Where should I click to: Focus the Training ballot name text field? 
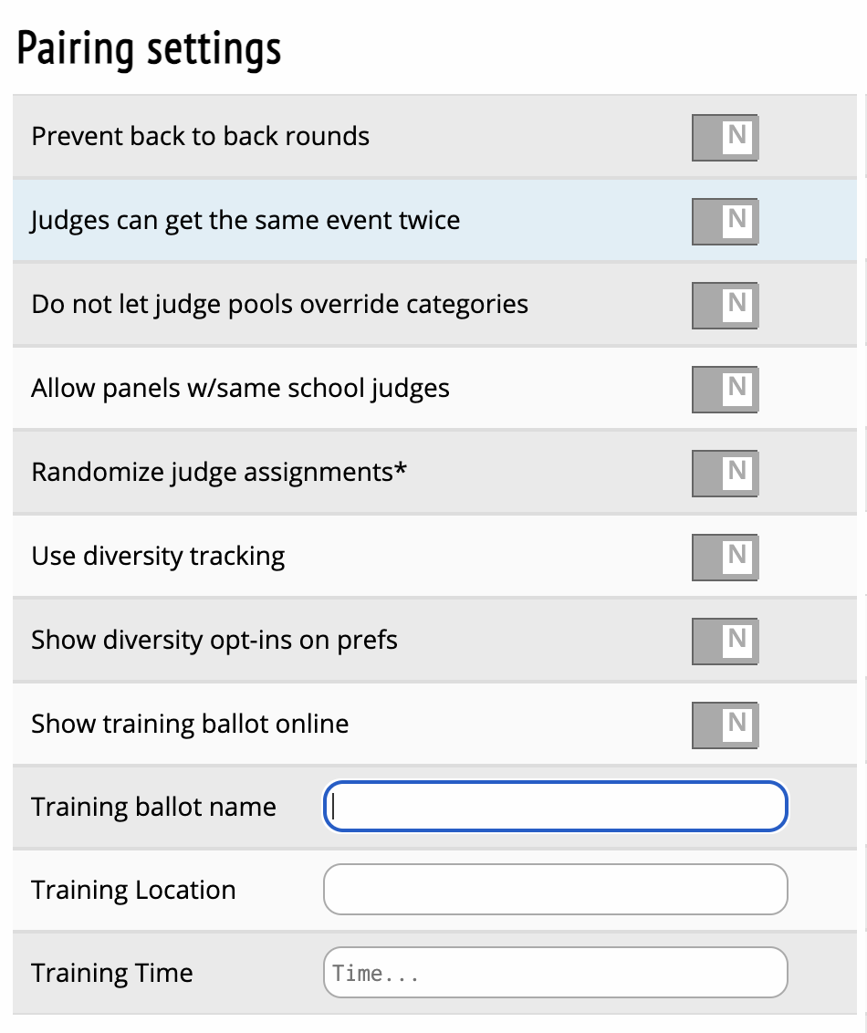click(x=555, y=807)
